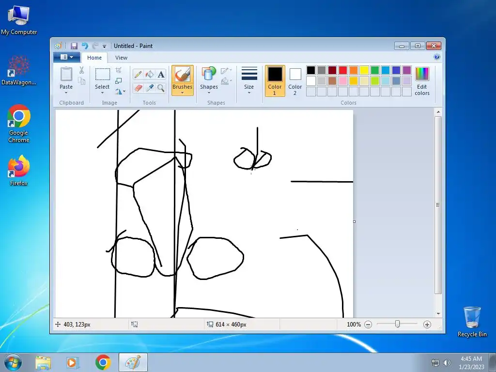Viewport: 496px width, 372px height.
Task: Select the Text tool
Action: (161, 74)
